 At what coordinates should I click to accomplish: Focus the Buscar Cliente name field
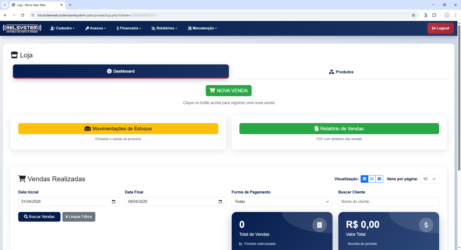388,202
